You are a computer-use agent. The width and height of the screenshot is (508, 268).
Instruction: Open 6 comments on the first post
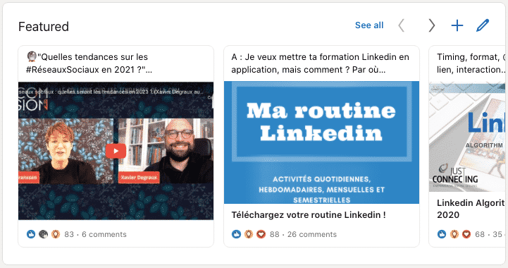click(x=104, y=234)
